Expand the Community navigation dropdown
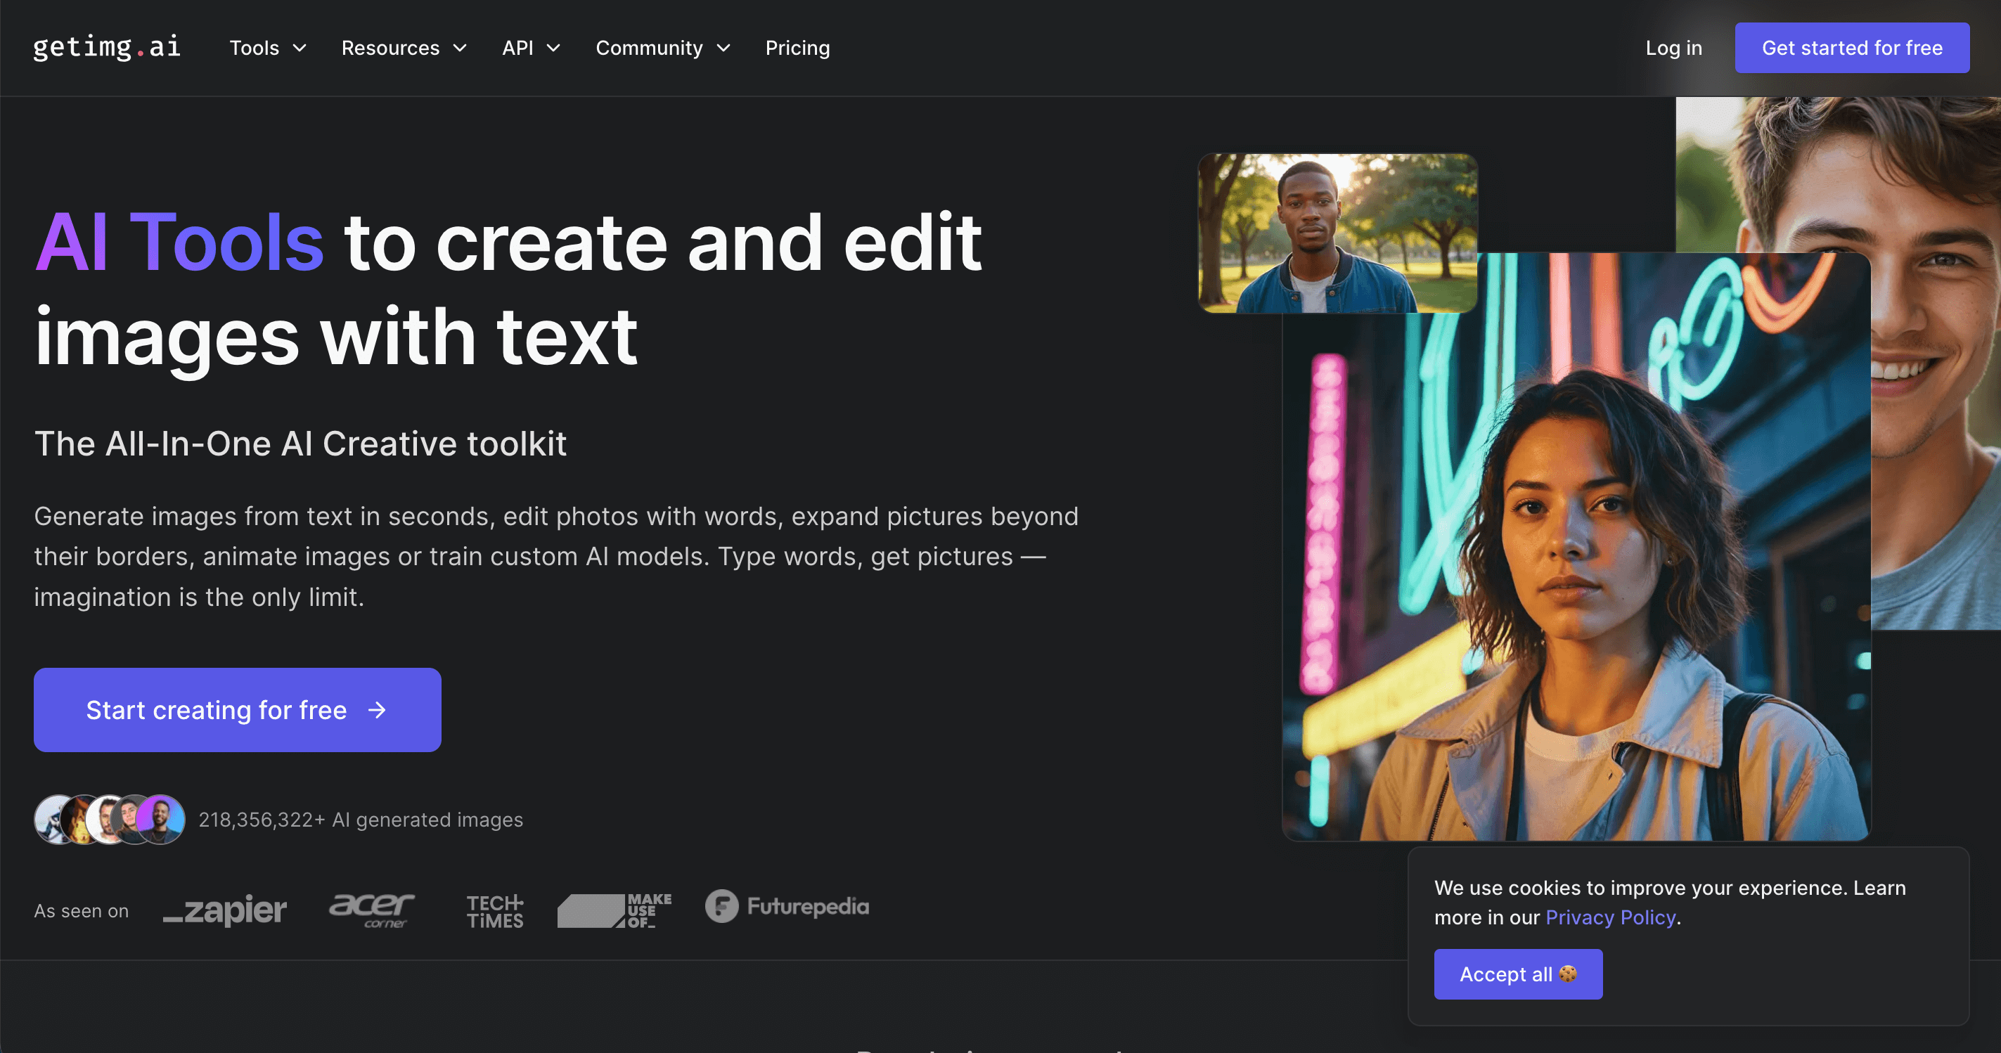Viewport: 2001px width, 1053px height. tap(663, 48)
